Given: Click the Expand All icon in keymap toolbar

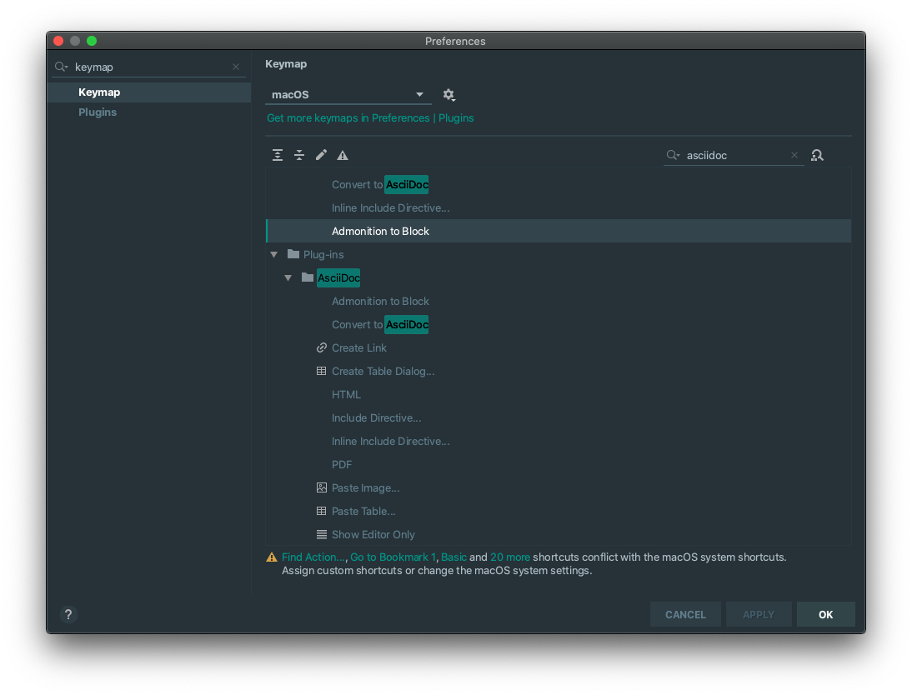Looking at the screenshot, I should [278, 155].
